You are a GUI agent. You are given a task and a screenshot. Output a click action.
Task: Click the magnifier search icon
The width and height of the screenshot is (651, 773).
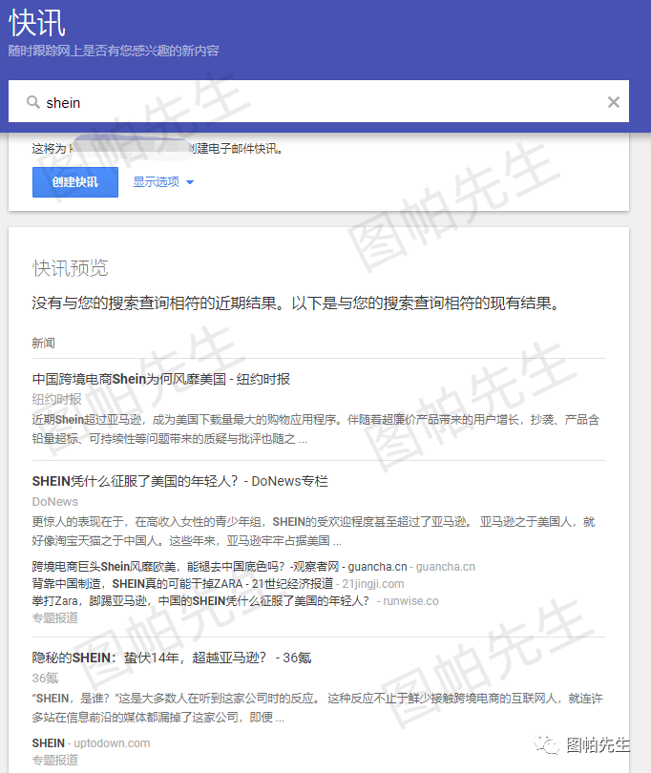point(32,102)
